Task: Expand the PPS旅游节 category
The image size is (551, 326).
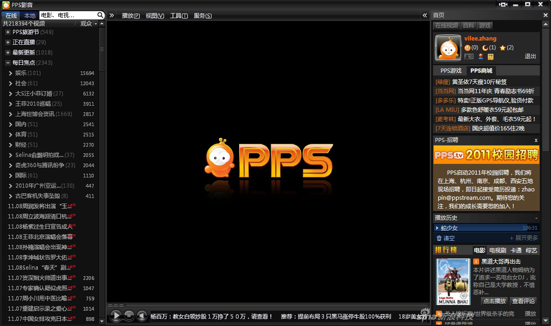Action: (x=8, y=32)
